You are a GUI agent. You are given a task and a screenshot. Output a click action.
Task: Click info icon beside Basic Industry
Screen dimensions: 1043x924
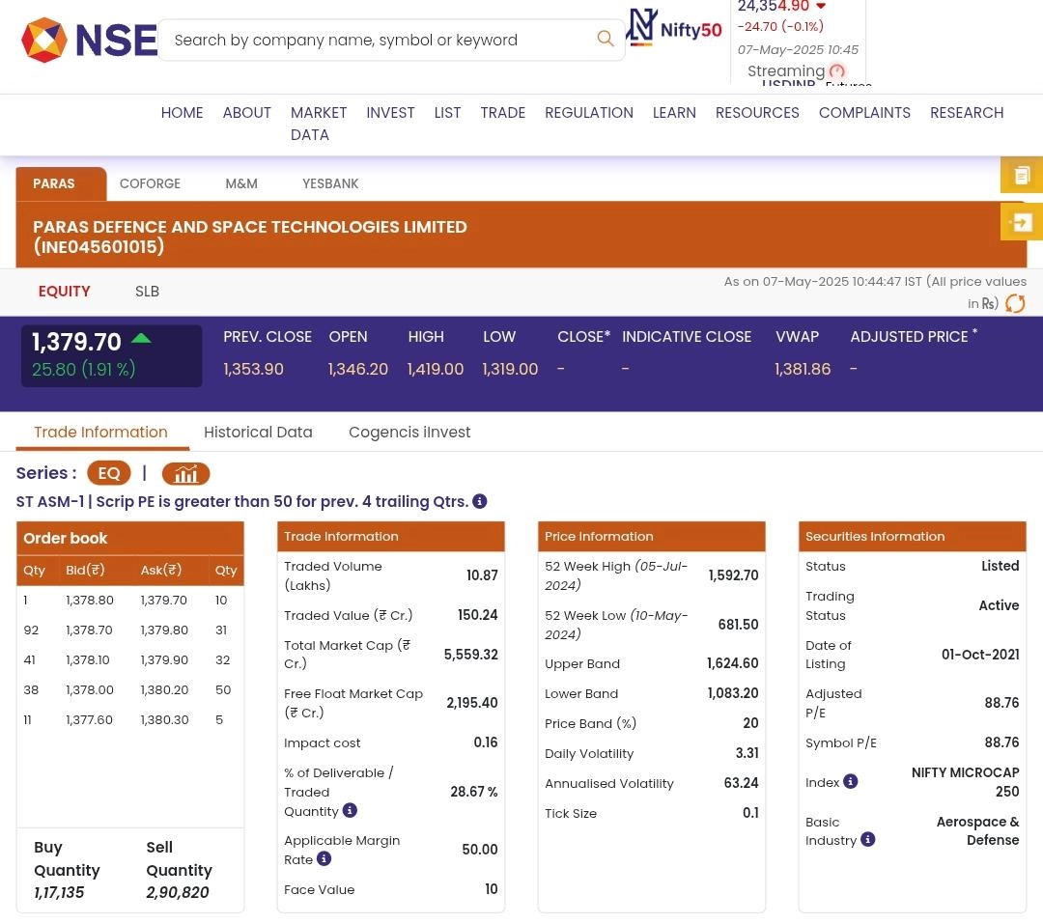867,839
